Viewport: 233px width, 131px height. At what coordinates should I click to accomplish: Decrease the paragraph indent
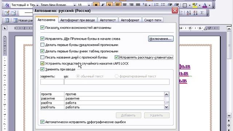170,5
